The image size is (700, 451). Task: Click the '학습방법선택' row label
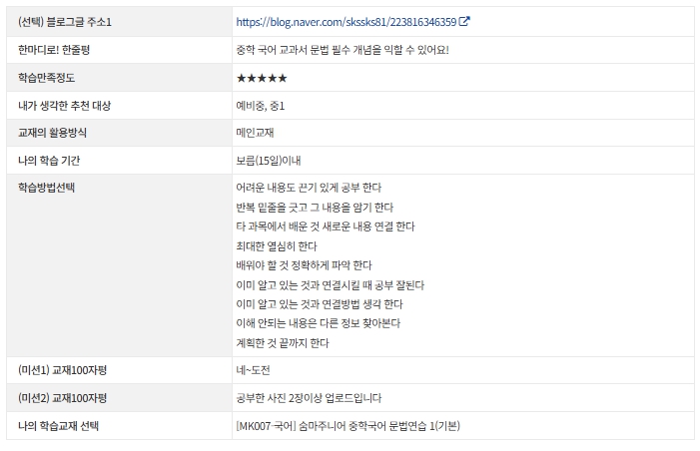pos(46,187)
